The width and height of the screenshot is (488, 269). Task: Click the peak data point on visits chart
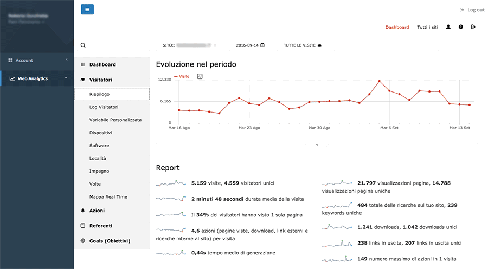pos(380,81)
